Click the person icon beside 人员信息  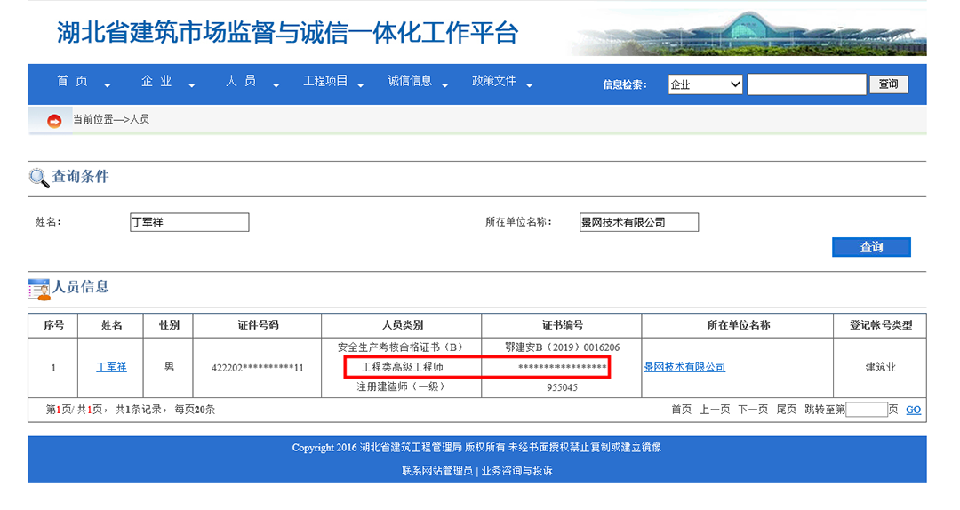tap(39, 289)
